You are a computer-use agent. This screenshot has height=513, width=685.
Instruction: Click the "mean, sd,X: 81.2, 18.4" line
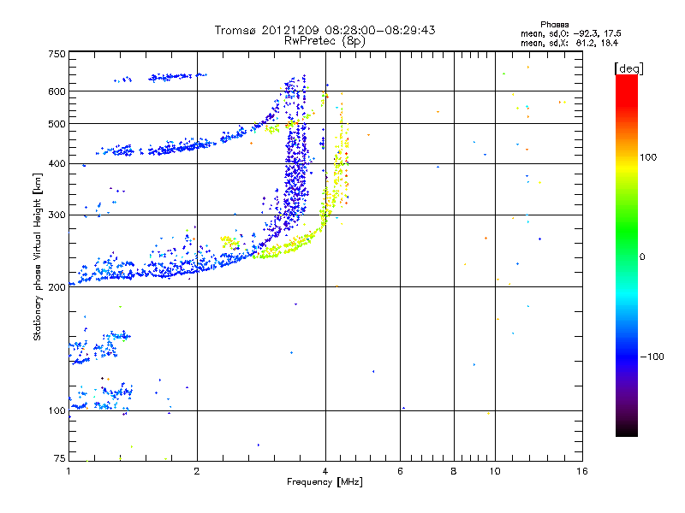[569, 43]
